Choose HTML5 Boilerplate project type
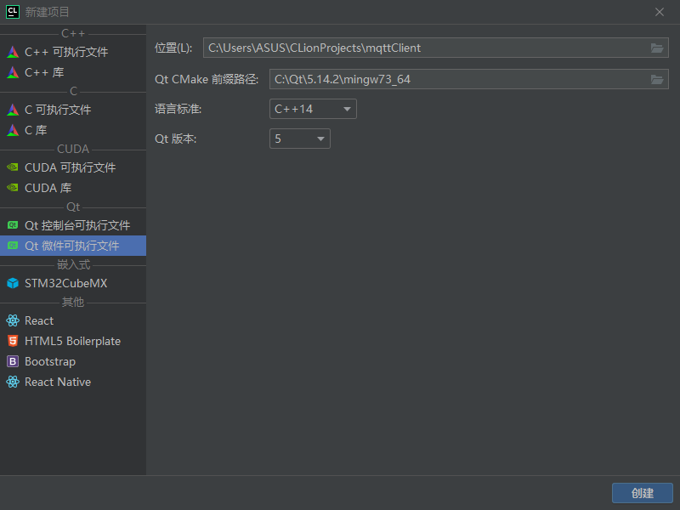680x510 pixels. click(73, 341)
